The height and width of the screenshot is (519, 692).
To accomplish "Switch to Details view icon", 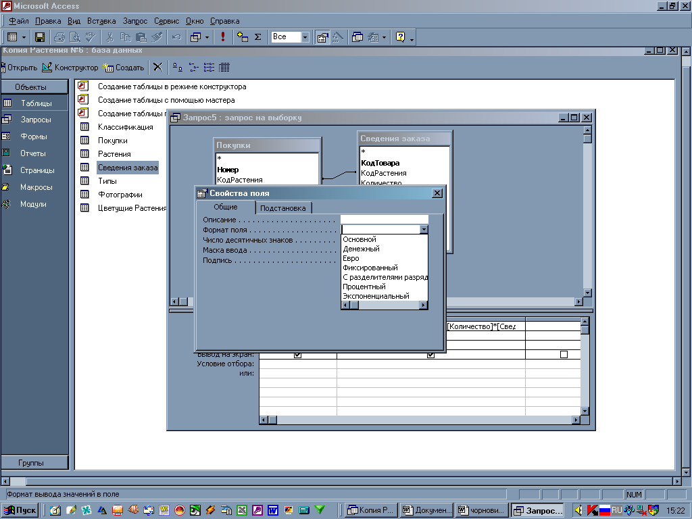I will pyautogui.click(x=224, y=67).
